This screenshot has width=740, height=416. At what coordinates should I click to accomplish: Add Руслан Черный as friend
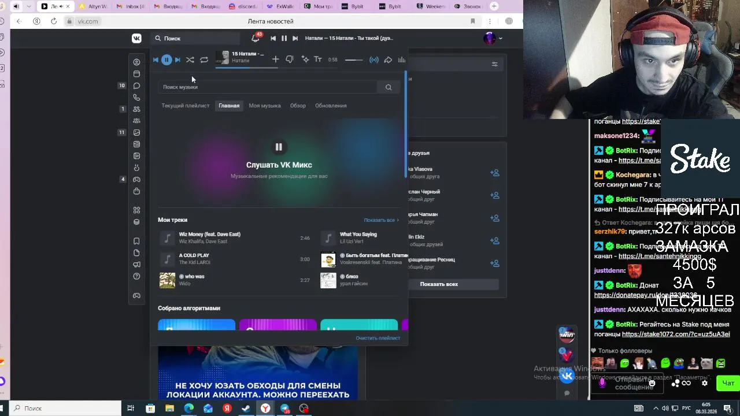tap(495, 195)
